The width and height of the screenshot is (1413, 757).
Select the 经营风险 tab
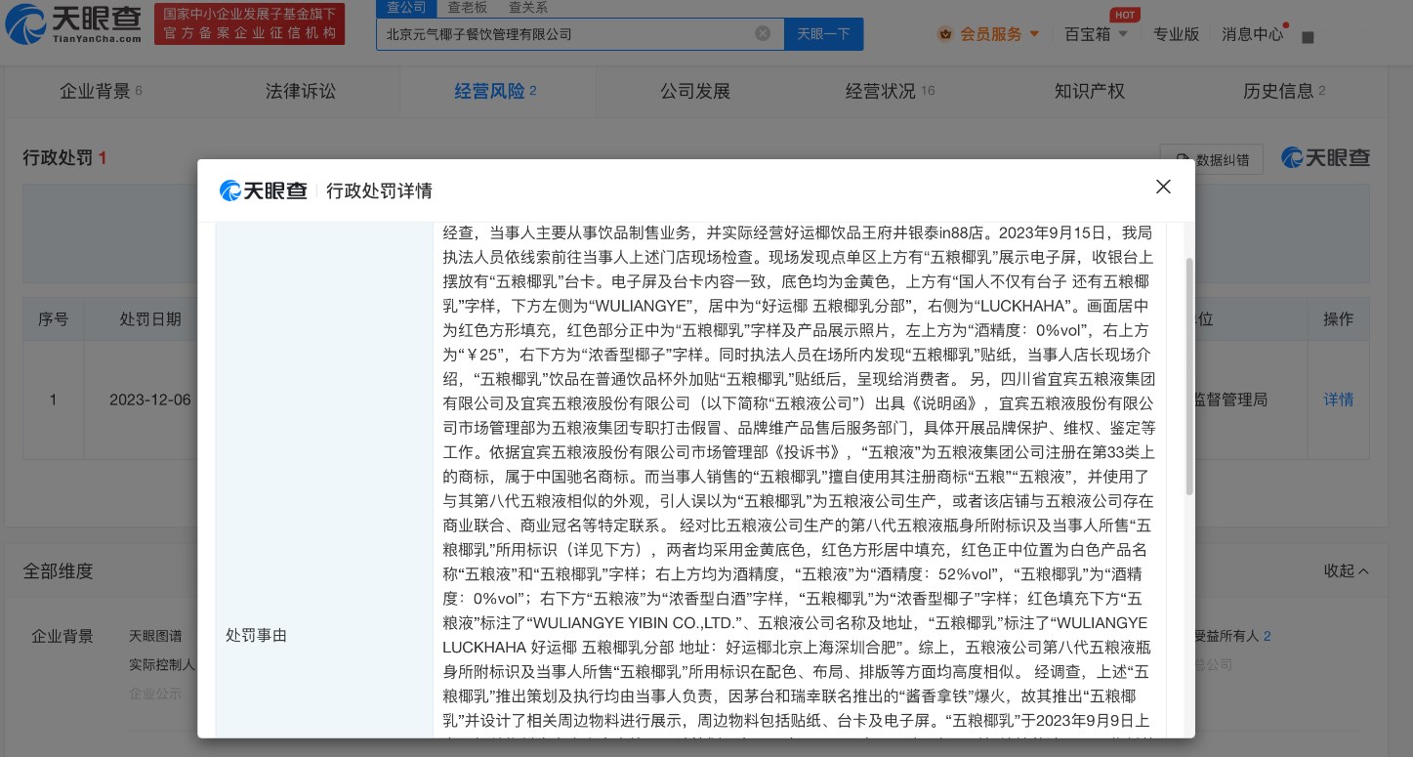tap(496, 91)
